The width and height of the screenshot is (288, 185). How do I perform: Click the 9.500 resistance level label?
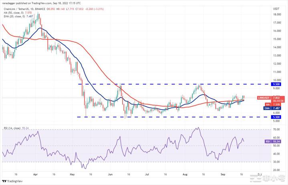[x=276, y=85]
